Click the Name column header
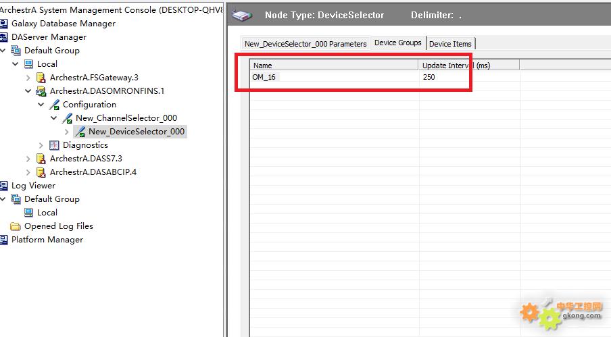 coord(334,66)
